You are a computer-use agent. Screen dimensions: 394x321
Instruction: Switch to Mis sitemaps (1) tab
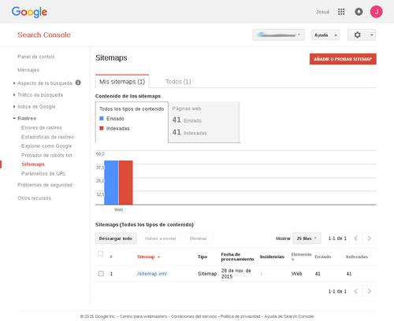tap(122, 82)
